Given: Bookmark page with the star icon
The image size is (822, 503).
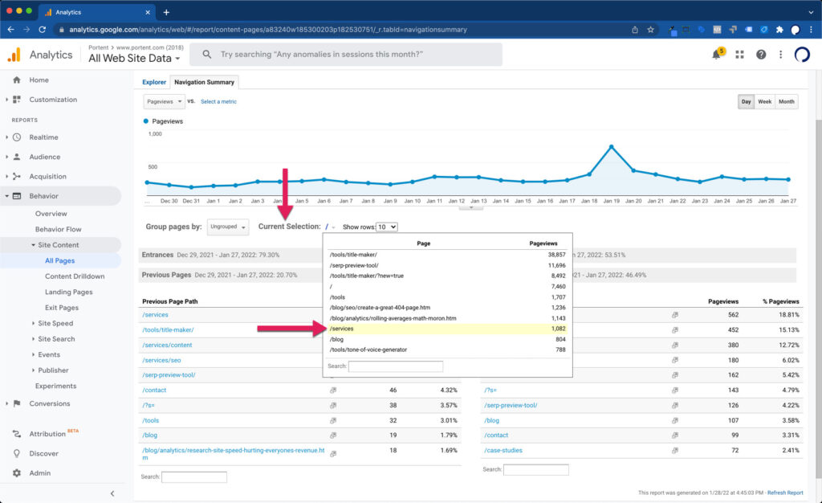Looking at the screenshot, I should coord(650,30).
